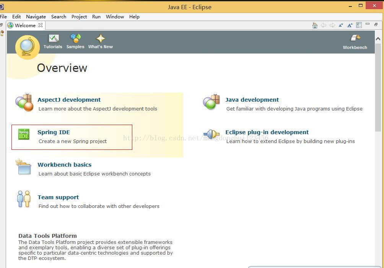Open the Navigate menu
The image size is (384, 268).
36,17
